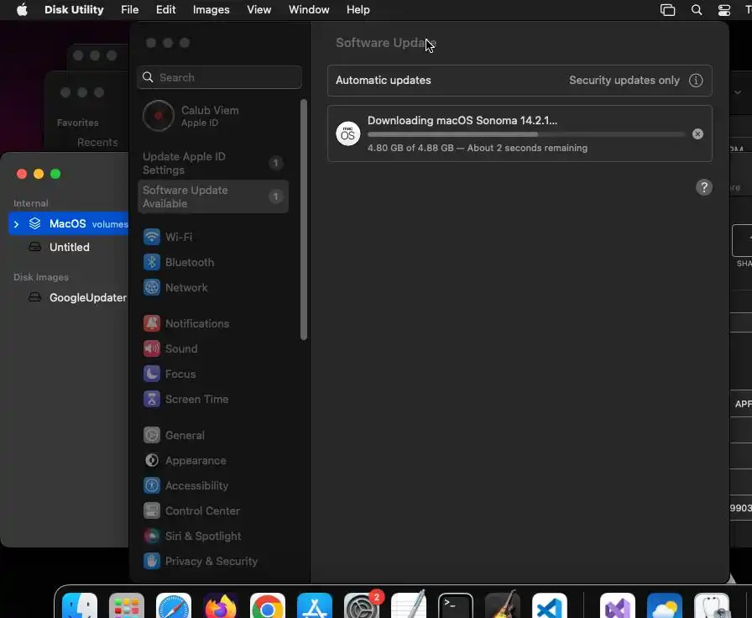752x618 pixels.
Task: Click Recents in background Finder window
Action: (97, 143)
